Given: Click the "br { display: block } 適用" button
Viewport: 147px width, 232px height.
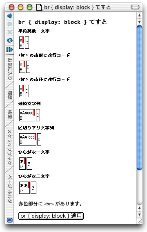Looking at the screenshot, I should click(x=51, y=216).
